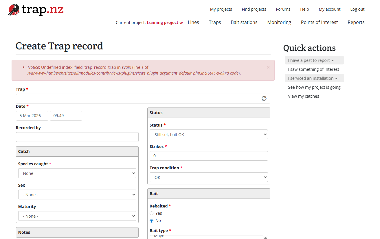The image size is (380, 239).
Task: Click the trap.nz bird logo
Action: (x=14, y=10)
